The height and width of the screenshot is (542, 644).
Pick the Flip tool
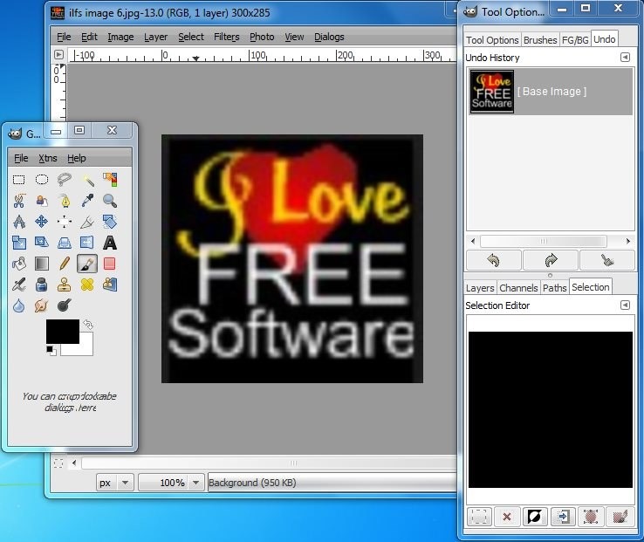(87, 243)
